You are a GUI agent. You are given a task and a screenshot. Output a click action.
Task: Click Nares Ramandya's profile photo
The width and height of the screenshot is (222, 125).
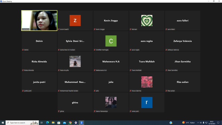click(111, 102)
